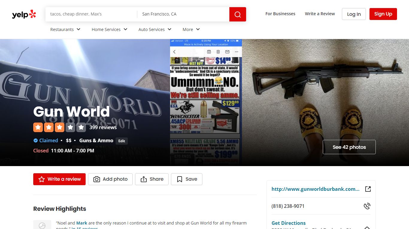The width and height of the screenshot is (409, 229).
Task: Click the blue Claimed checkmark badge
Action: pyautogui.click(x=36, y=140)
